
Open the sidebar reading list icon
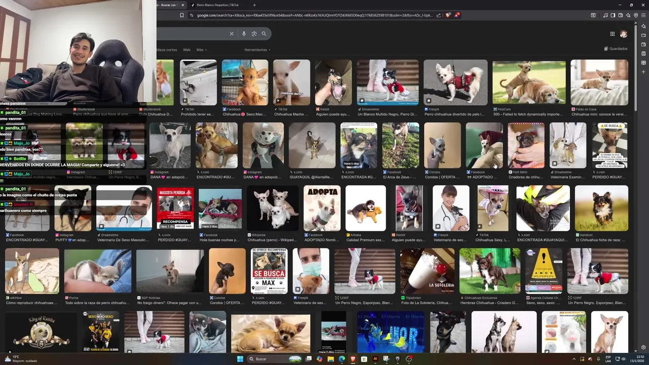click(x=643, y=62)
